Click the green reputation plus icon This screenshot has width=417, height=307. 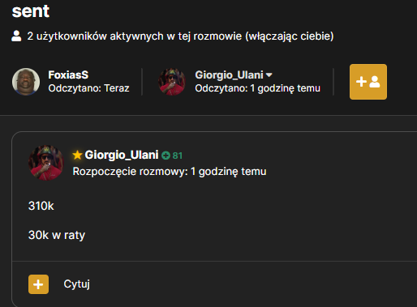coord(166,156)
